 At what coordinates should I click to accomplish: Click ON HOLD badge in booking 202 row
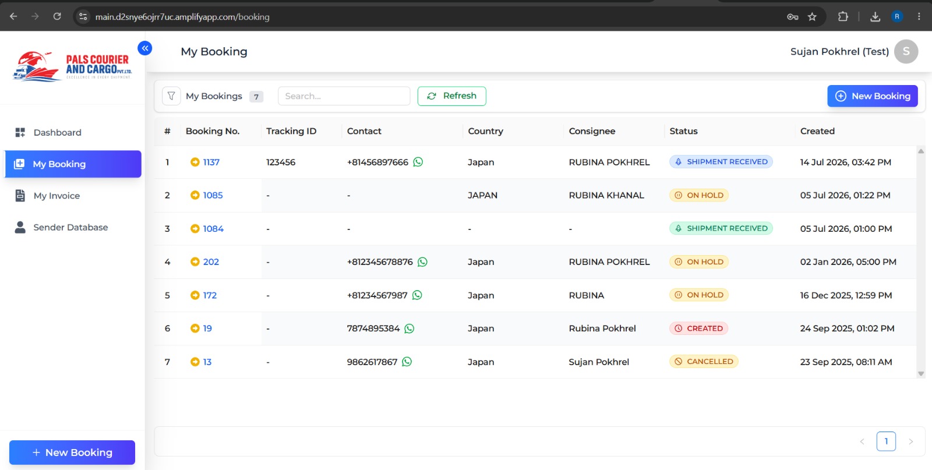[x=699, y=262]
